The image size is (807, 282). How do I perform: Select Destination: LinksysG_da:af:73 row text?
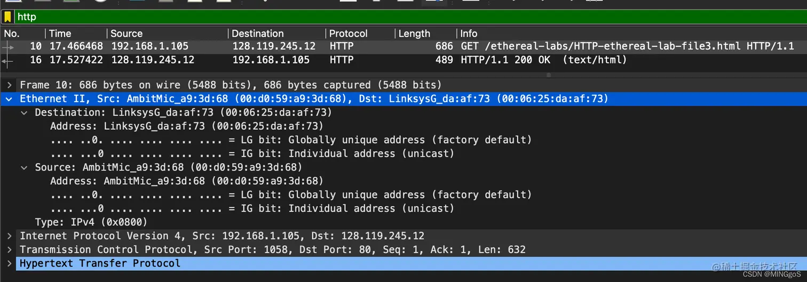tap(184, 113)
